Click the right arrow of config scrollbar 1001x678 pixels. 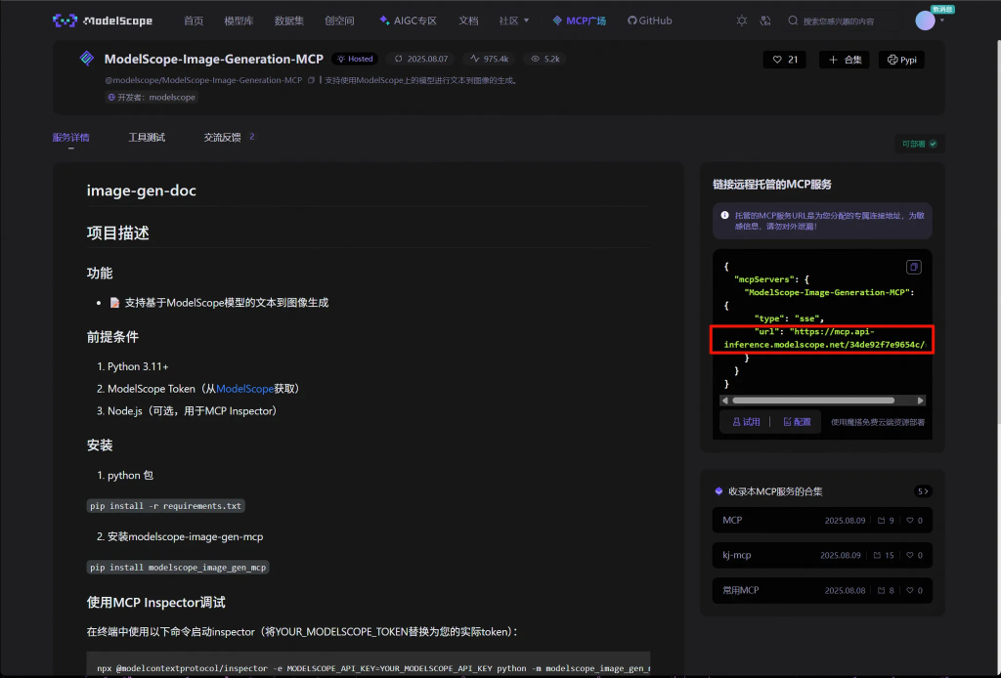tap(920, 401)
